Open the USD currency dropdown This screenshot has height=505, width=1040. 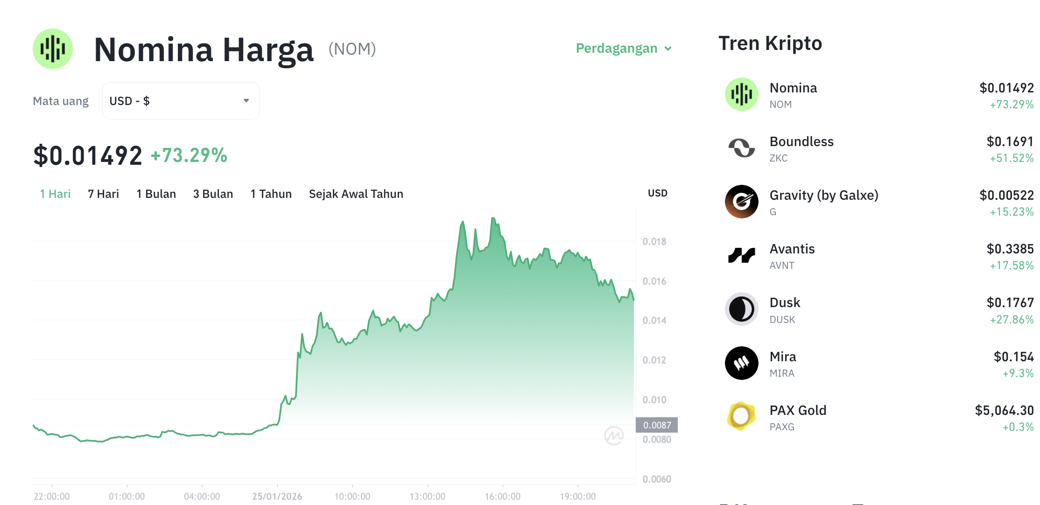[181, 100]
